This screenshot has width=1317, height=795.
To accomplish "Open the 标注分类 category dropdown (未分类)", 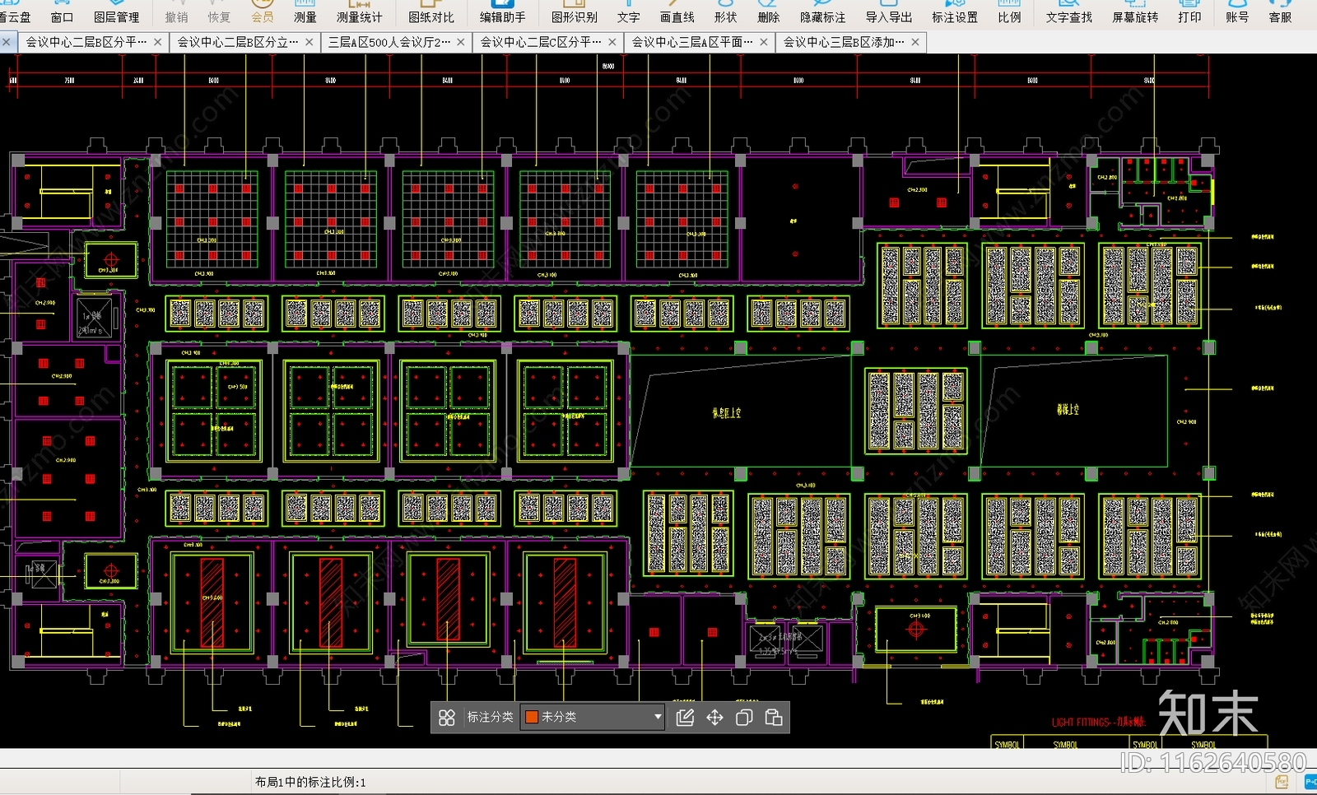I will tap(593, 717).
